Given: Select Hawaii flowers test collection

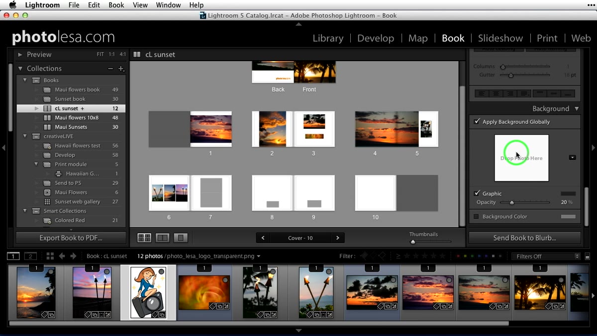Looking at the screenshot, I should click(x=71, y=146).
